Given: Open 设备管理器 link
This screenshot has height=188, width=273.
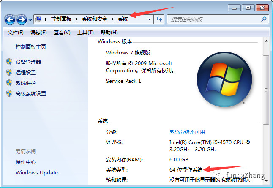Looking at the screenshot, I should (28, 62).
